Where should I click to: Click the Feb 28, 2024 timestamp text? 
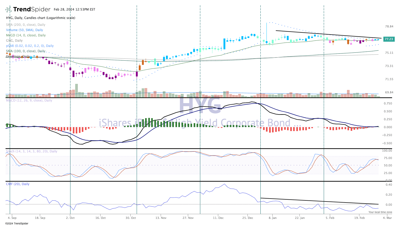coord(74,9)
